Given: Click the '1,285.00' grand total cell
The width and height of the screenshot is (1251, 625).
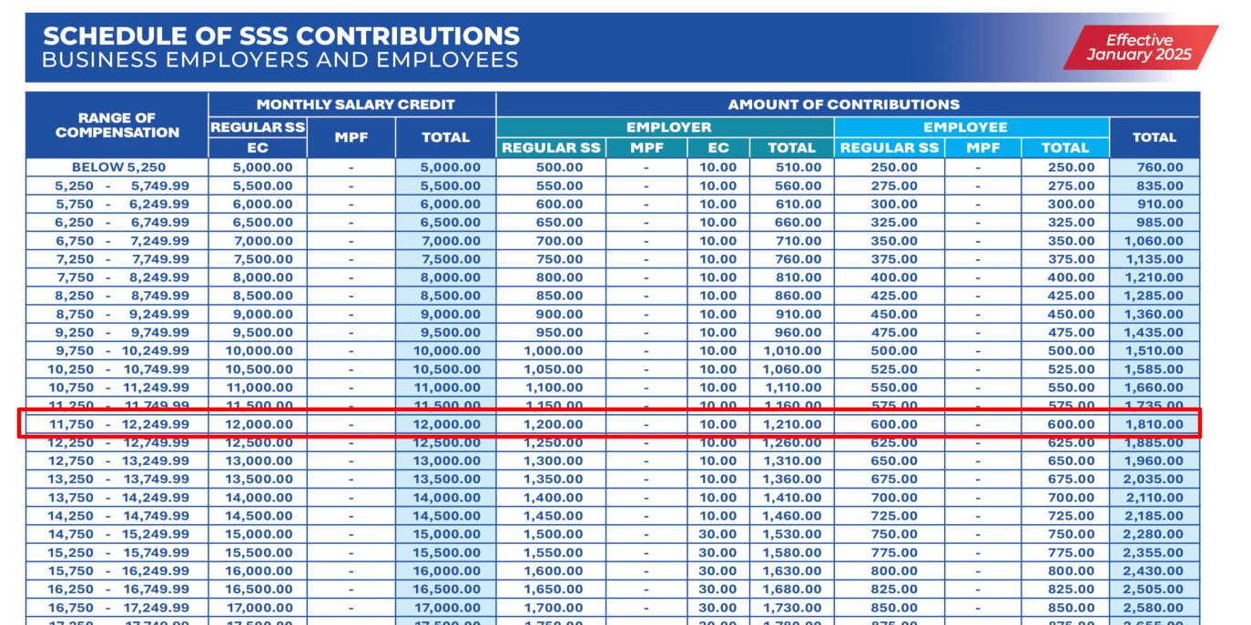Looking at the screenshot, I should coord(1154,296).
